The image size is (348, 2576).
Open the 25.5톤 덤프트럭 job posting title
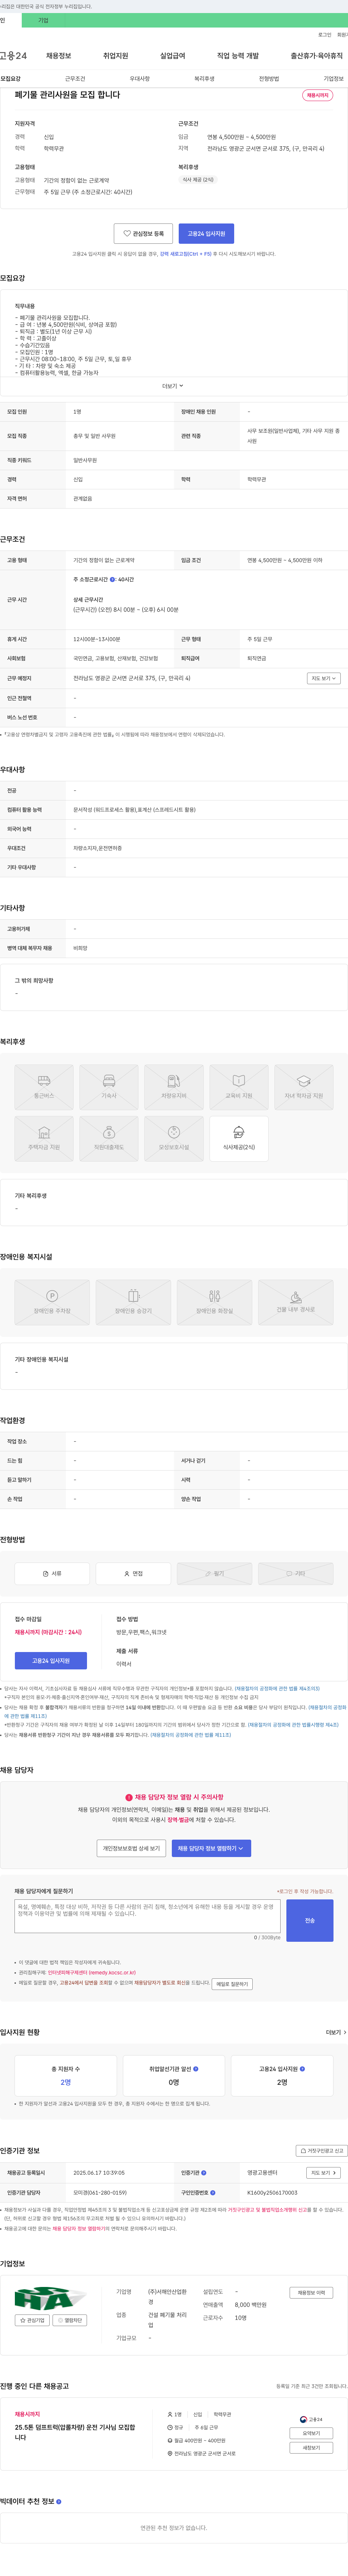coord(75,2432)
